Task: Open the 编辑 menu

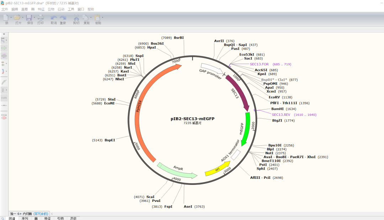Action: (15, 9)
